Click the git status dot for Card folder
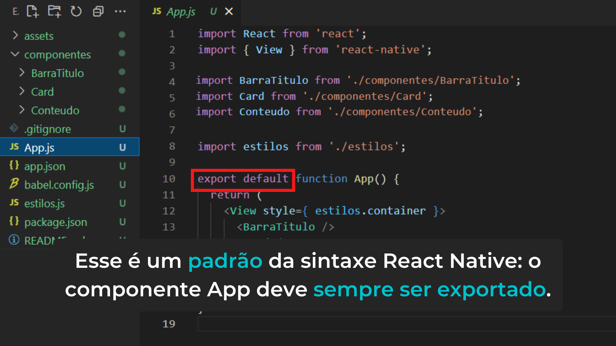 (122, 90)
